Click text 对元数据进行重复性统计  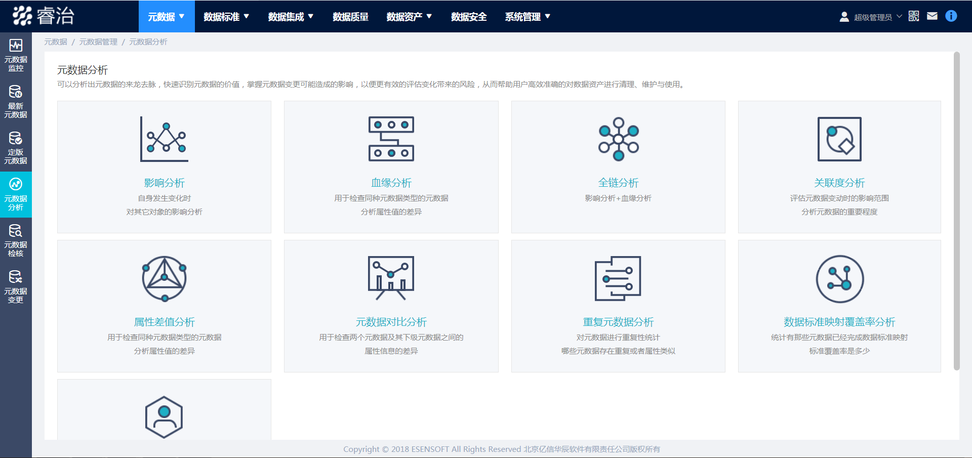pos(618,338)
